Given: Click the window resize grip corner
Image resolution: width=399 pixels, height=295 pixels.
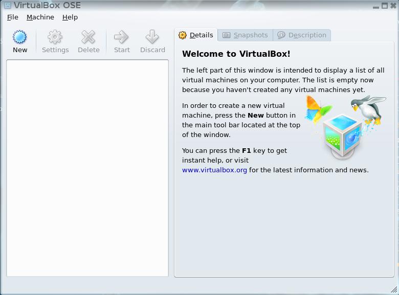Looking at the screenshot, I should (x=394, y=289).
